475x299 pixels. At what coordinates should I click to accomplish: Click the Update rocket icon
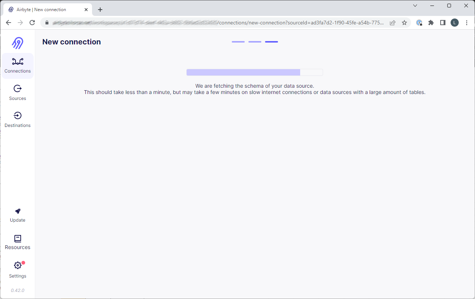(17, 211)
